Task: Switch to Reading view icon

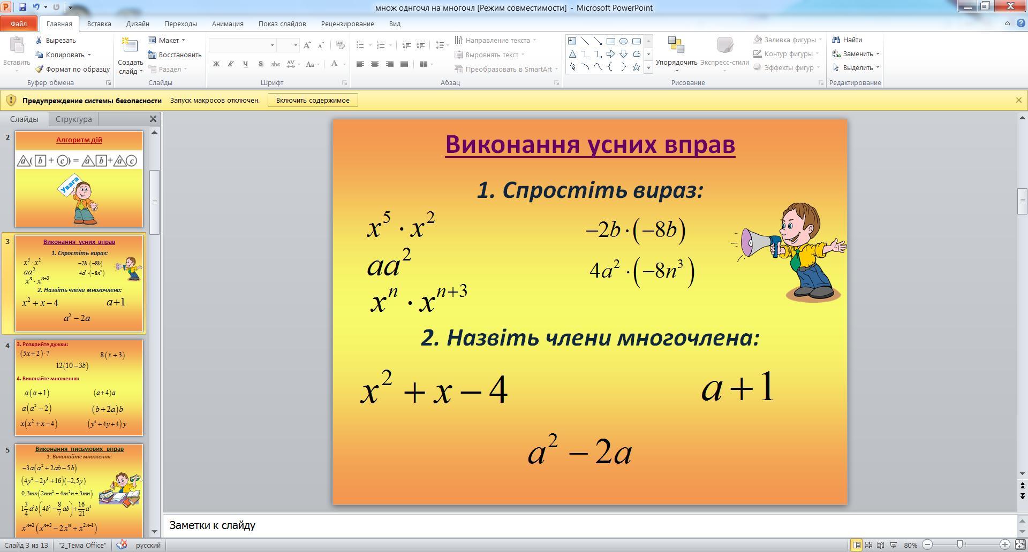Action: click(x=881, y=545)
